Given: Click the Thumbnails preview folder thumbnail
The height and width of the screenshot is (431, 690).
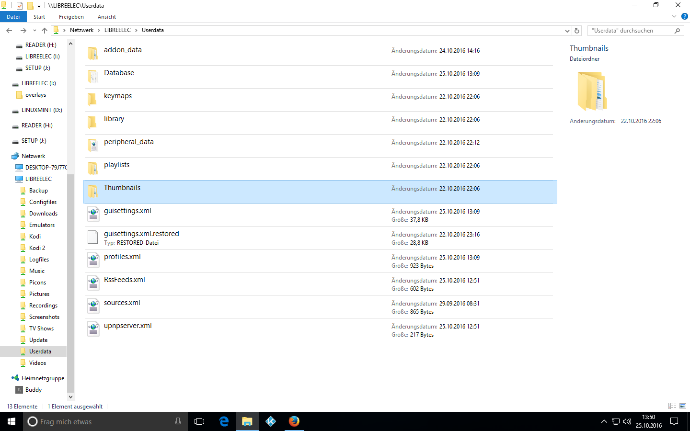Looking at the screenshot, I should tap(592, 91).
